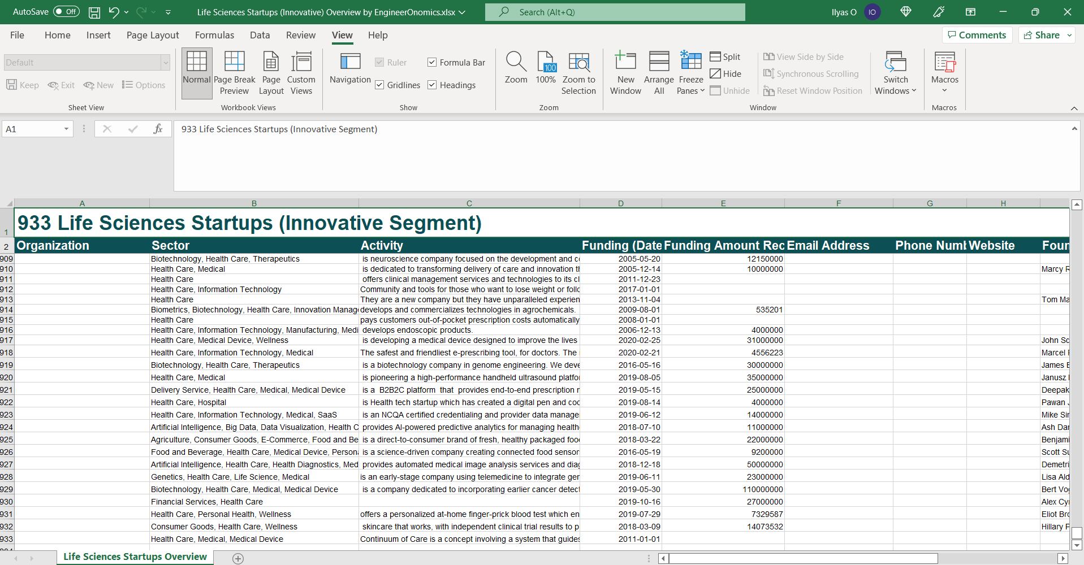Disable the Headings checkbox

(433, 85)
